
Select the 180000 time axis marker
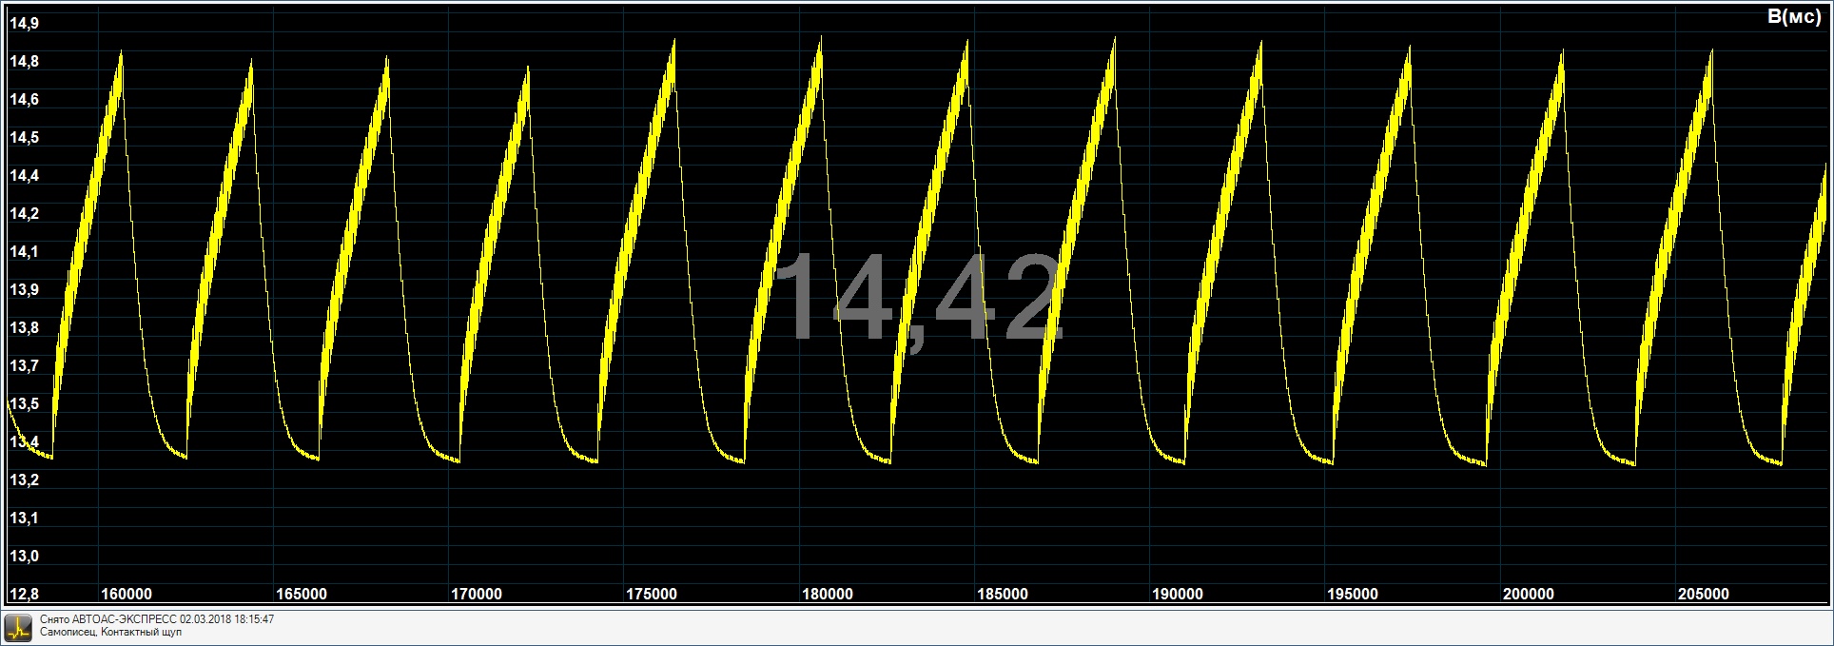(827, 595)
